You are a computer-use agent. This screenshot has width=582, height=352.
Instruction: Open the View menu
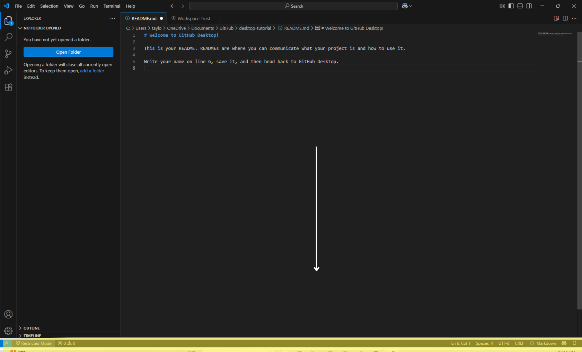[69, 6]
